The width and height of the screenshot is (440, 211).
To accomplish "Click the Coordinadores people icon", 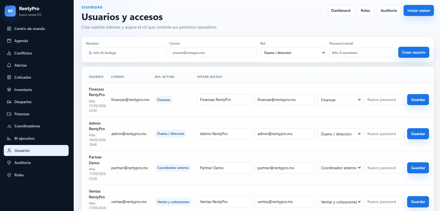I will click(x=9, y=126).
